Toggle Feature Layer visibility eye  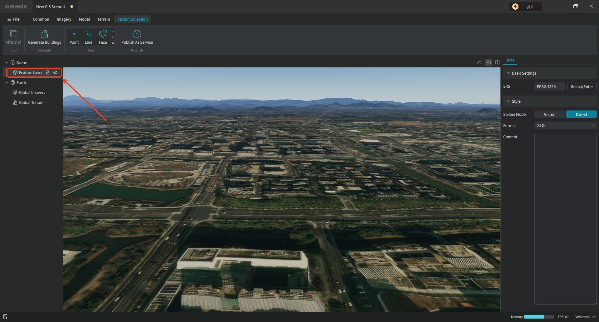(55, 72)
